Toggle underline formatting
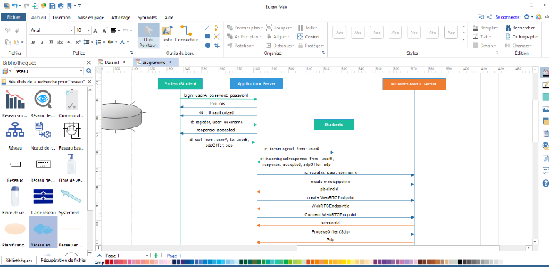 pyautogui.click(x=51, y=42)
